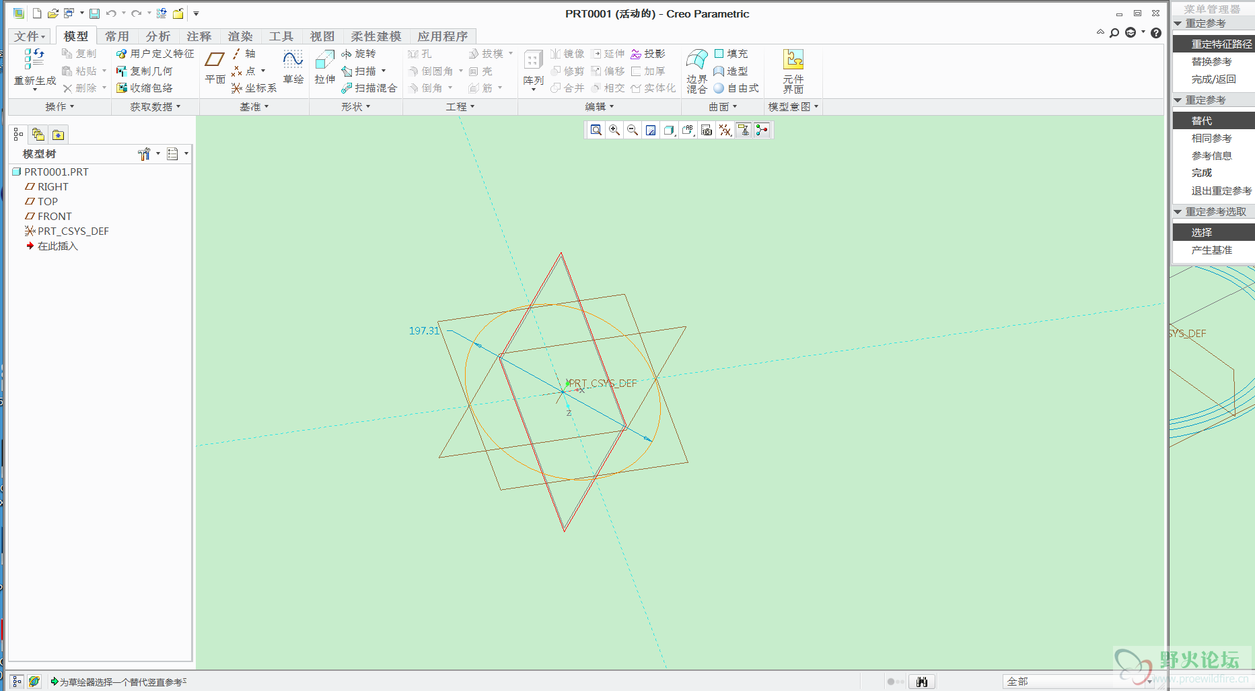Select the FRONT plane in model tree

(x=48, y=217)
